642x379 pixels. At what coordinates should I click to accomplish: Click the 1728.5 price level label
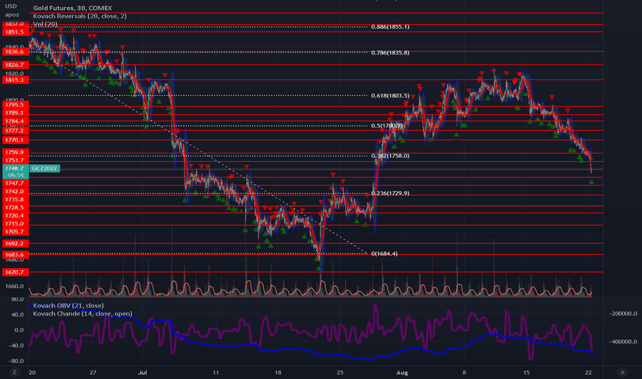click(16, 207)
